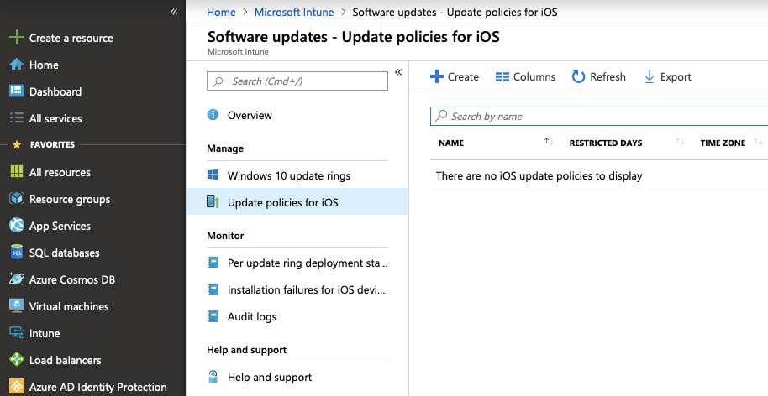This screenshot has height=396, width=768.
Task: Focus the Search by name field
Action: click(x=599, y=117)
